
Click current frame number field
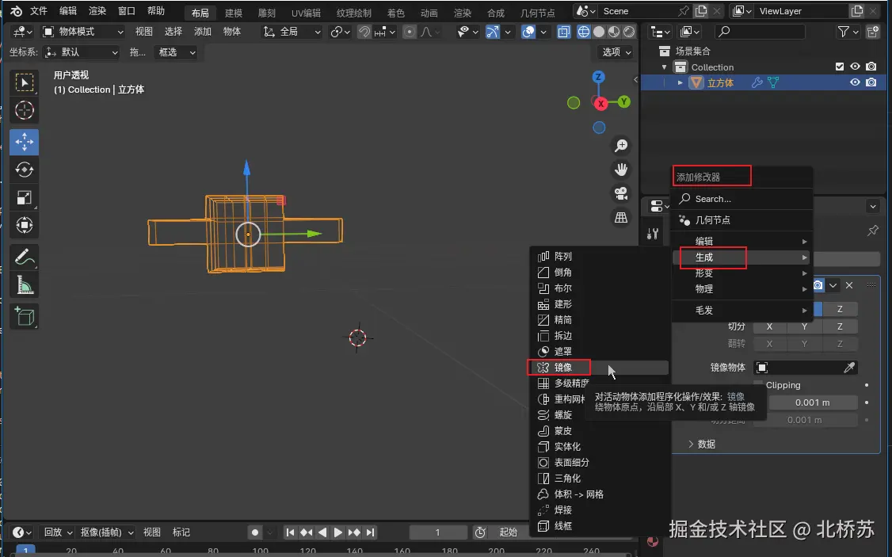(x=437, y=532)
